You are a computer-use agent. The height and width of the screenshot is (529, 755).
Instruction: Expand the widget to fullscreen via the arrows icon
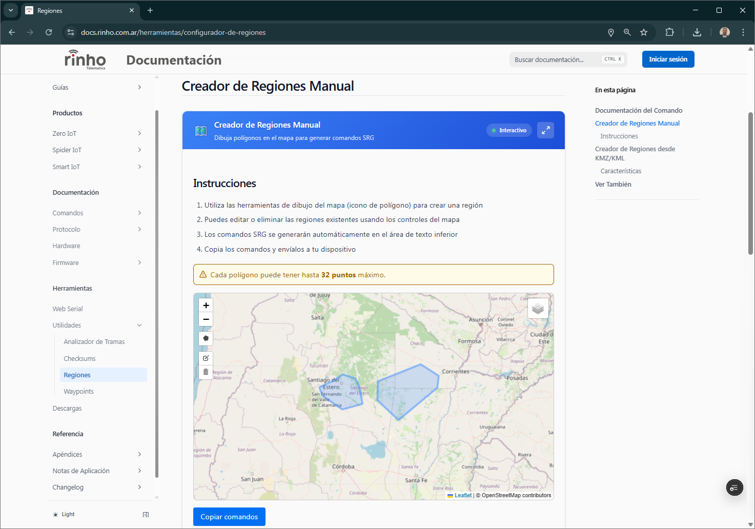pyautogui.click(x=545, y=130)
